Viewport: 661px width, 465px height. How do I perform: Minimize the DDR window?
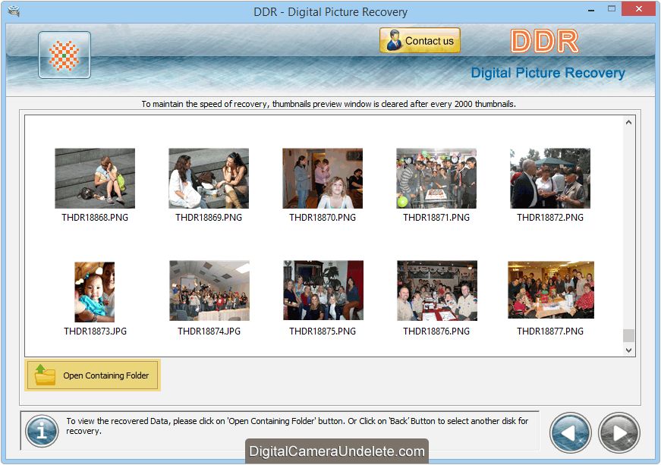(x=591, y=9)
